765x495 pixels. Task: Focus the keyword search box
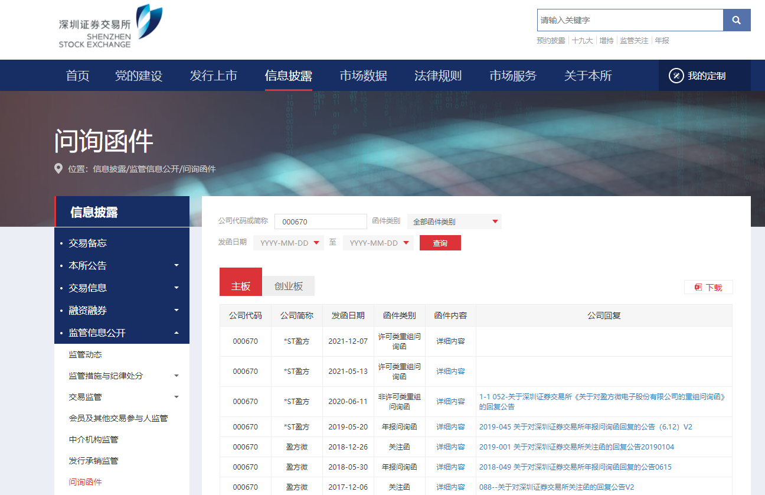click(630, 20)
